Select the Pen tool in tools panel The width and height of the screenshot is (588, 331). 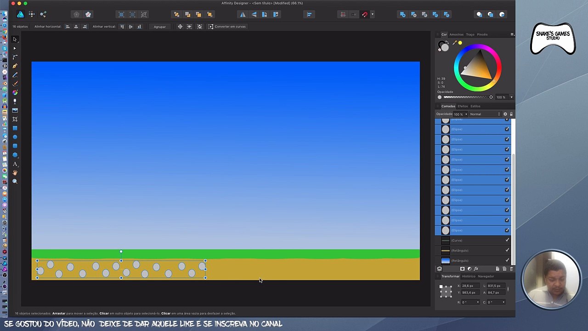click(x=15, y=66)
